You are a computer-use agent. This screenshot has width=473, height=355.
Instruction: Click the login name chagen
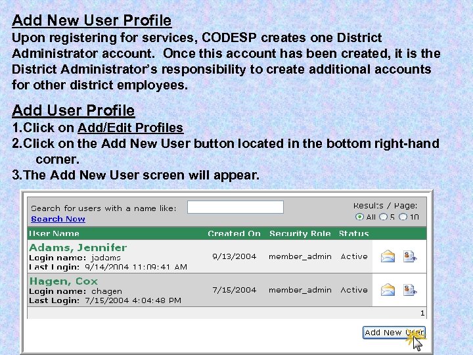click(x=106, y=291)
